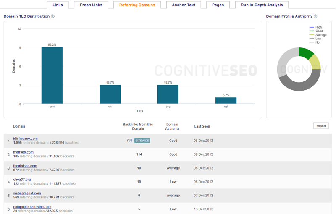This screenshot has height=214, width=336.
Task: Toggle the High legend entry
Action: [316, 27]
